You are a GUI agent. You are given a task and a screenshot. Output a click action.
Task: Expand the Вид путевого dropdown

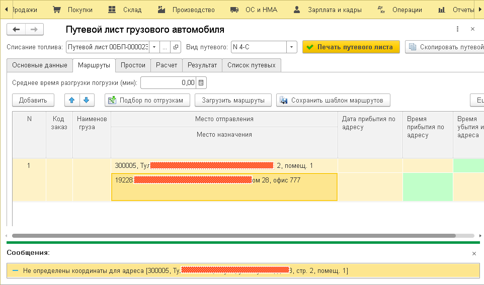(292, 47)
